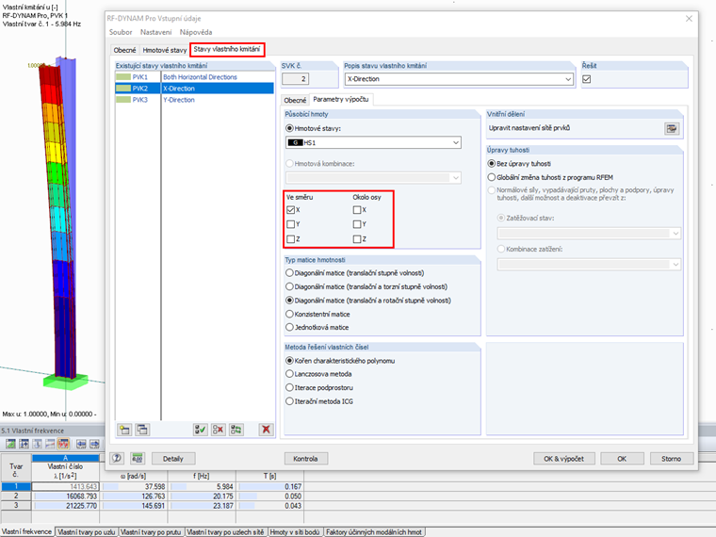716x537 pixels.
Task: Select Diagonální matice translační stupně volnosti
Action: point(289,273)
